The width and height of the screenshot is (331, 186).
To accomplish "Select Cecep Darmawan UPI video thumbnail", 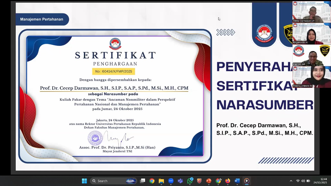I will pos(312,12).
